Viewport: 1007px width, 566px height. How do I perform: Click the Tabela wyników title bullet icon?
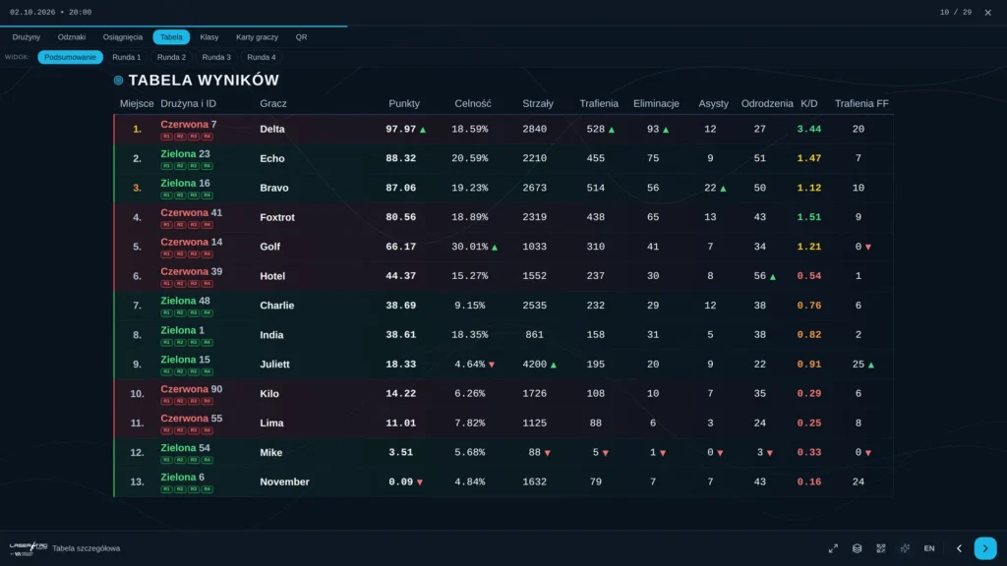pos(118,81)
